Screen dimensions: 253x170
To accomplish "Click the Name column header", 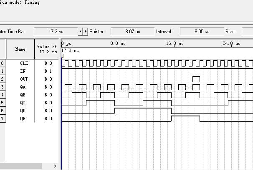I will click(x=20, y=49).
